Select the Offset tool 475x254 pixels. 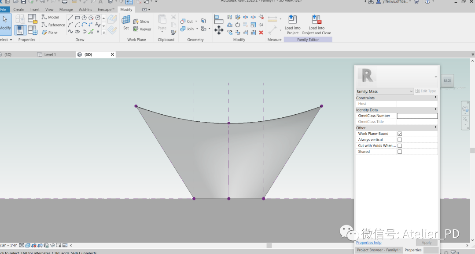(x=230, y=25)
